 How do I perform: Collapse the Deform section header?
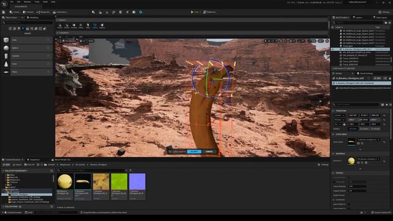tap(57, 20)
